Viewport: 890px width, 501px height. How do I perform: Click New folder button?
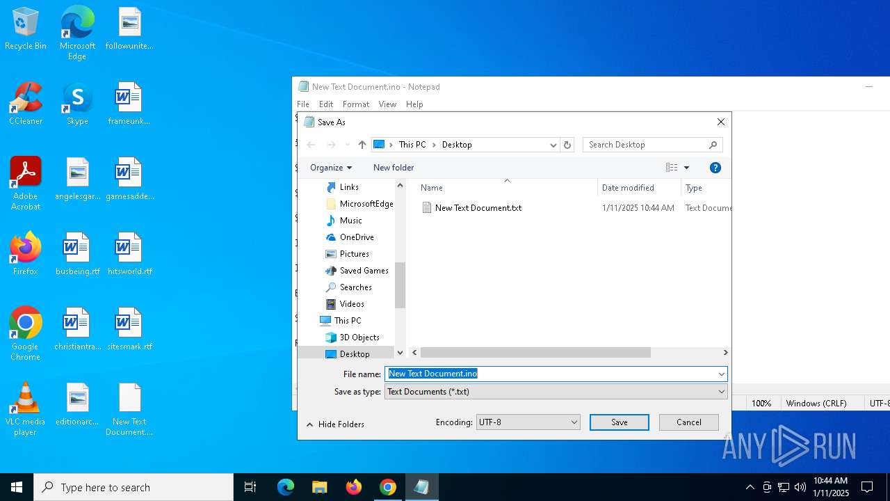point(394,168)
